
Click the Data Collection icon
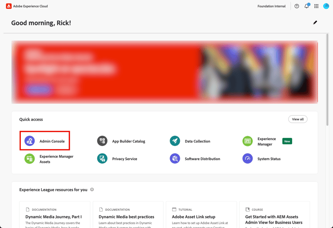click(175, 141)
